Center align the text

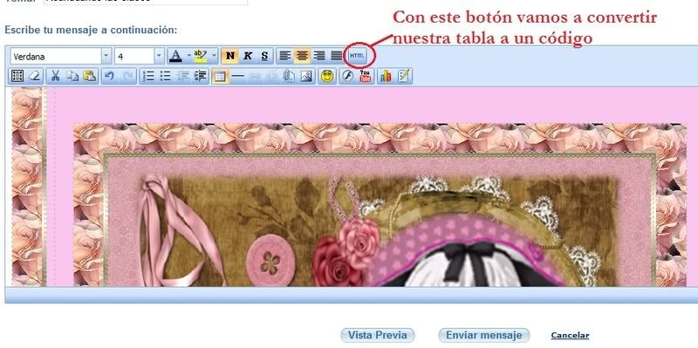pyautogui.click(x=302, y=56)
